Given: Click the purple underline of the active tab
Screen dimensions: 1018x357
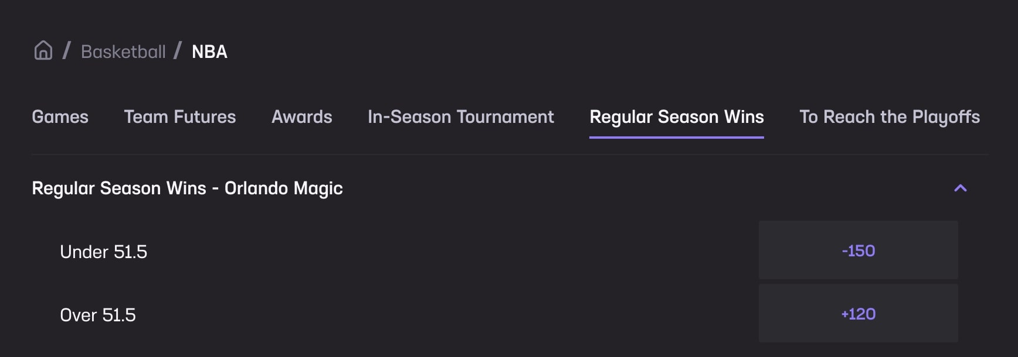Looking at the screenshot, I should point(676,138).
